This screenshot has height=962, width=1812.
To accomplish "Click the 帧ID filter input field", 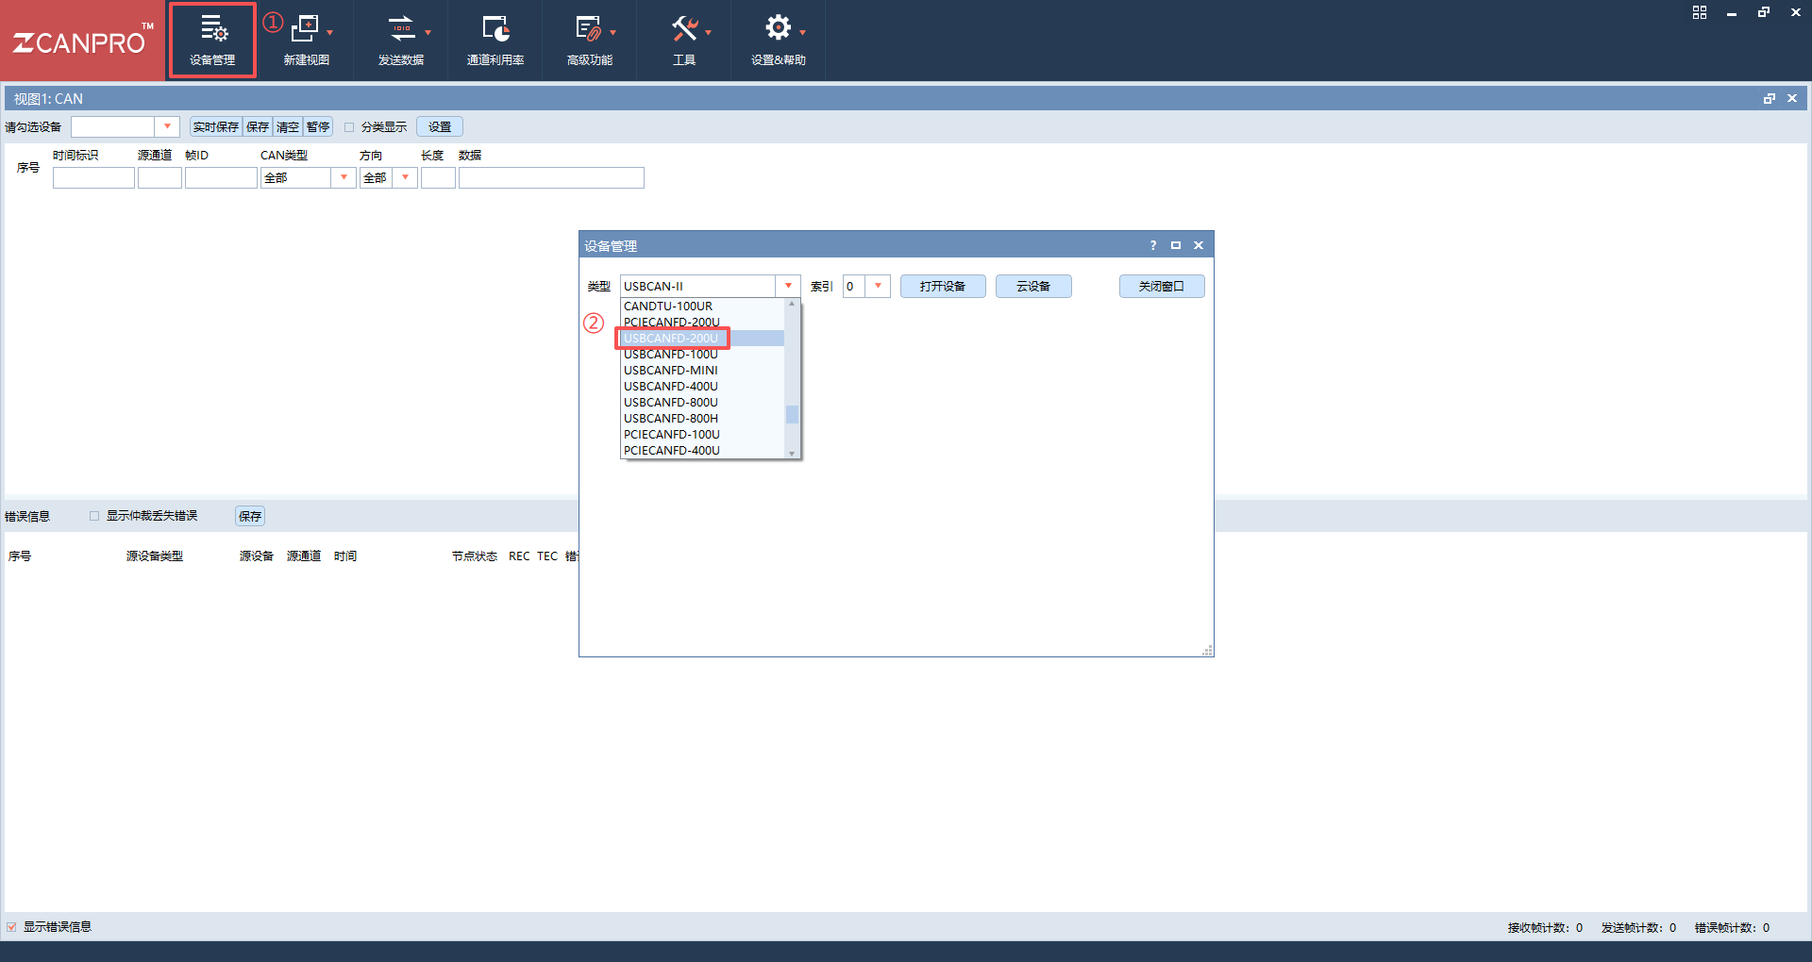I will pyautogui.click(x=221, y=177).
